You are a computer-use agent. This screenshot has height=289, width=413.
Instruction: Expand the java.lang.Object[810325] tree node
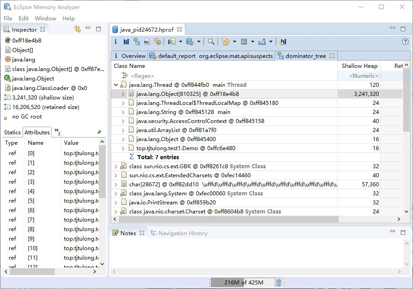point(123,94)
